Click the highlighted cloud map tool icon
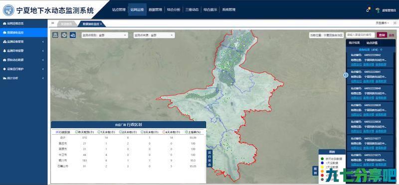This screenshot has width=399, height=185. click(x=73, y=35)
